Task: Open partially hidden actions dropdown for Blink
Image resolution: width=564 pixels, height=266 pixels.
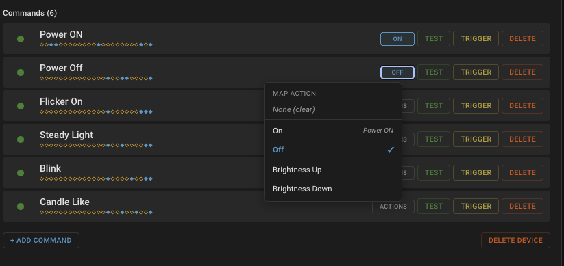Action: point(408,173)
